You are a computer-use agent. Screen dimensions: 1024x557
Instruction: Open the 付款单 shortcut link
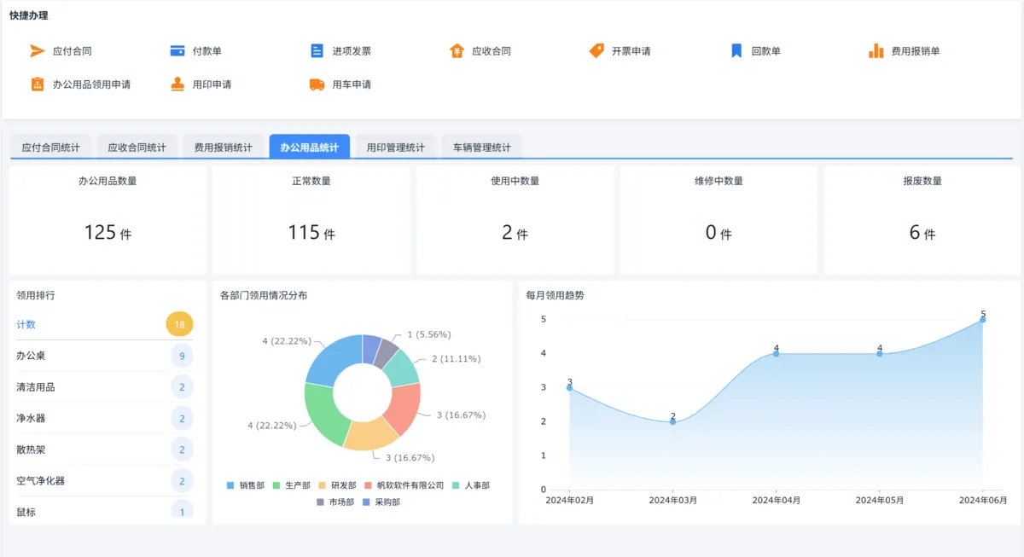[x=207, y=51]
